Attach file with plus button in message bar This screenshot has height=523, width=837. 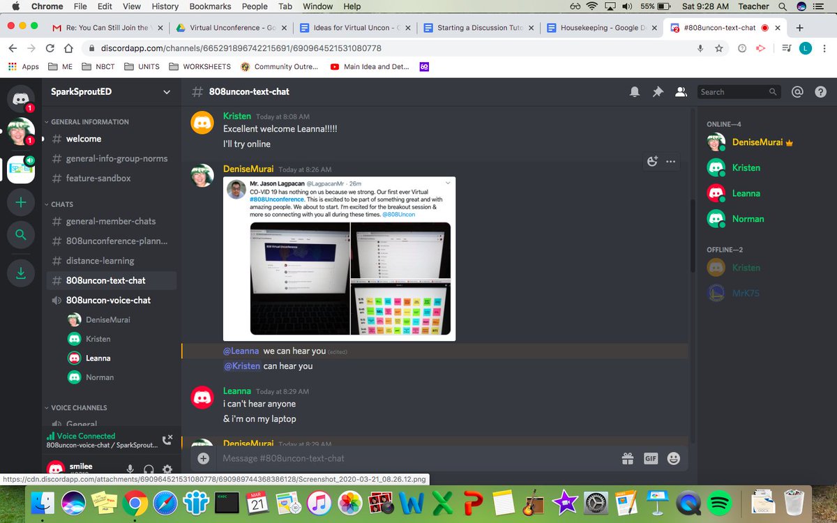(203, 458)
